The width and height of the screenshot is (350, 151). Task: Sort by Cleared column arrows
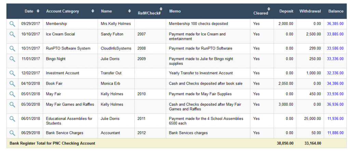coord(269,9)
